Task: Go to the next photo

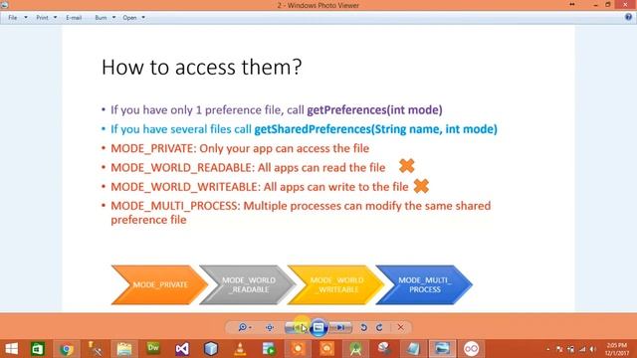Action: (x=340, y=327)
